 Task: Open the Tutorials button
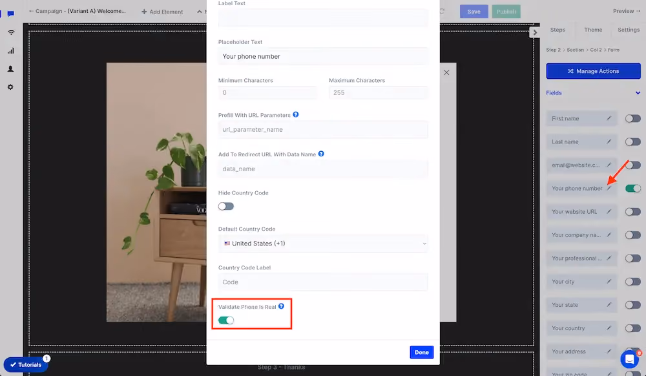tap(26, 364)
